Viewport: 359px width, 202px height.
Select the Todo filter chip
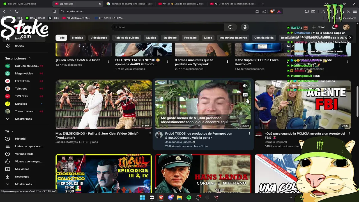(61, 38)
